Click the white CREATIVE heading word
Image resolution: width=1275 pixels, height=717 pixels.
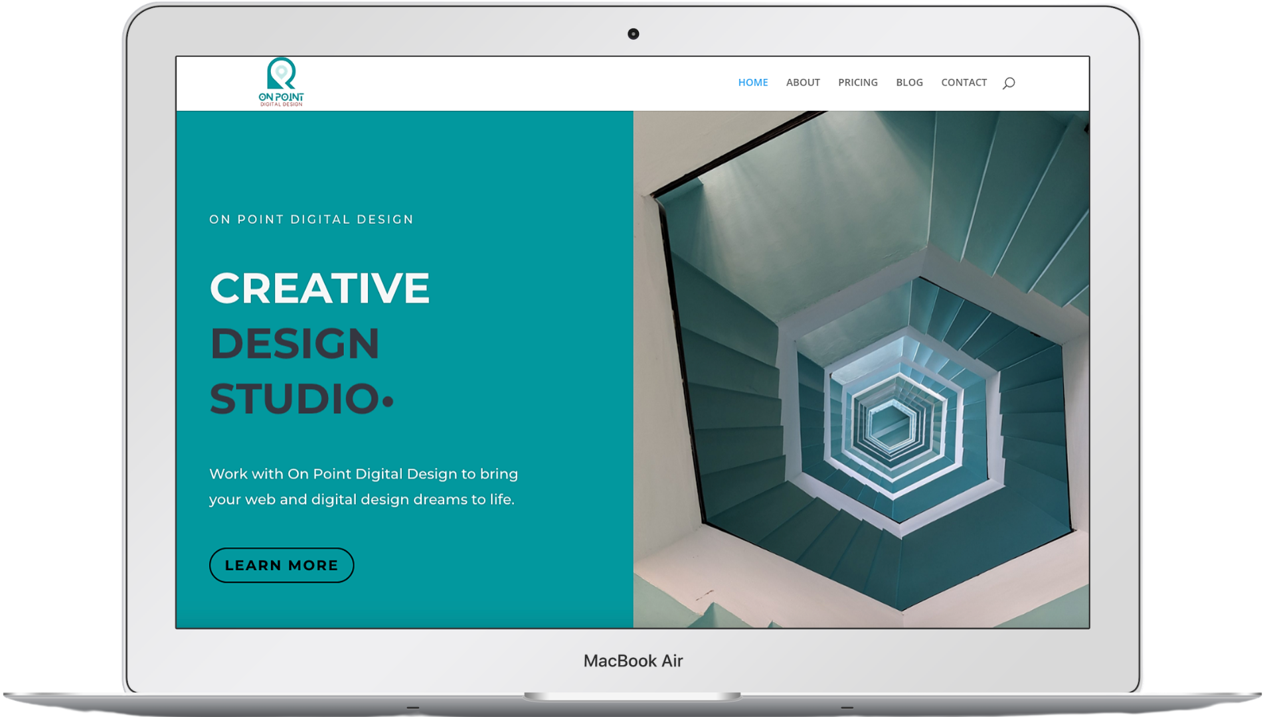pyautogui.click(x=319, y=288)
